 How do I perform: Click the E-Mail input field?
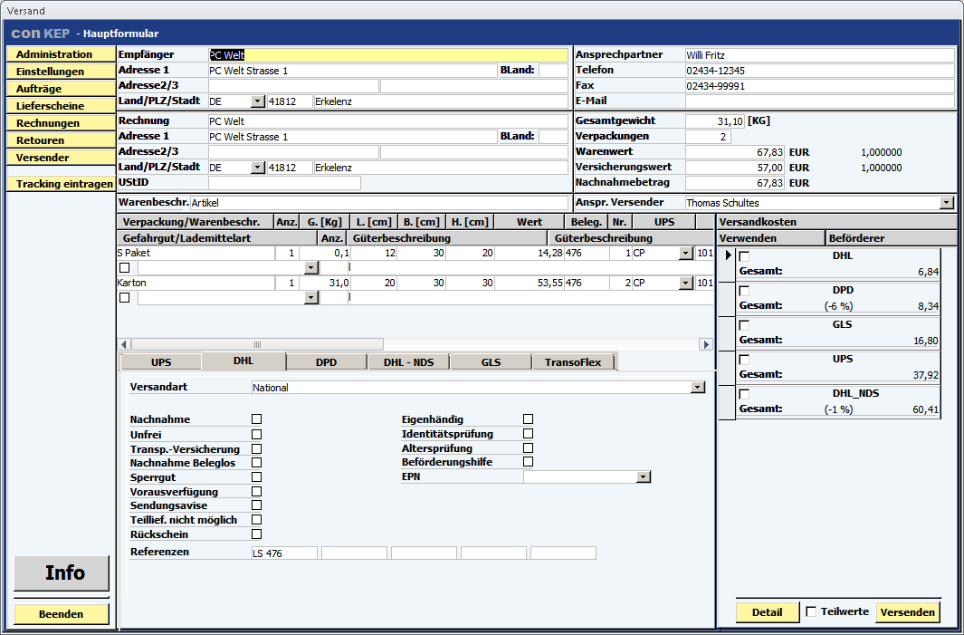820,101
